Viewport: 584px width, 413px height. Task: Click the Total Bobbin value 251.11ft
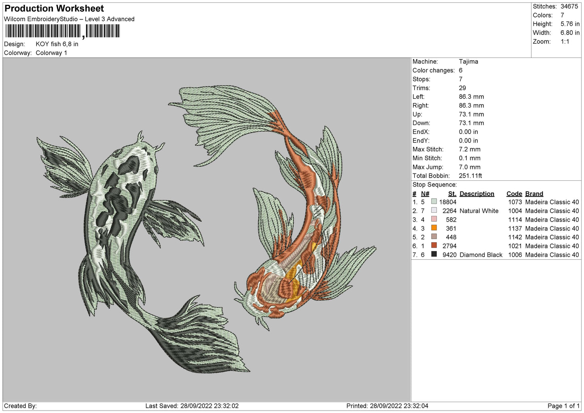[x=470, y=176]
